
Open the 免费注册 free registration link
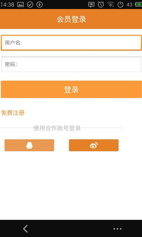coord(13,113)
